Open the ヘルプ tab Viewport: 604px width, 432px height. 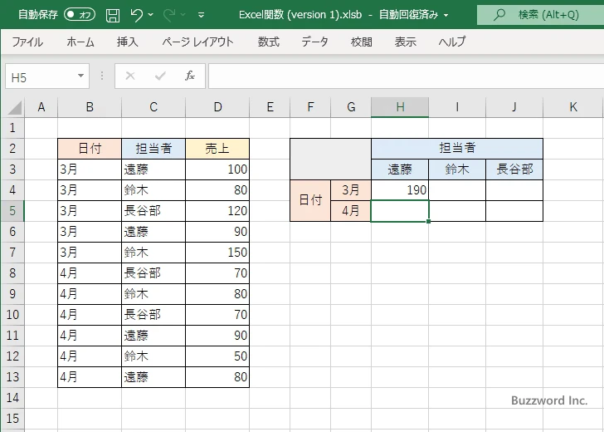(452, 42)
